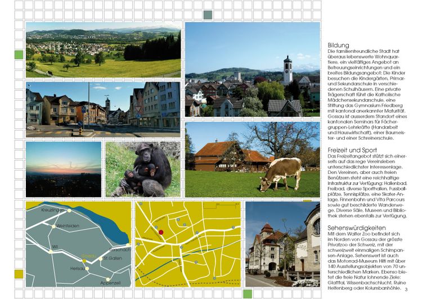Select the historic towered building photo
The height and width of the screenshot is (299, 422).
(x=282, y=244)
